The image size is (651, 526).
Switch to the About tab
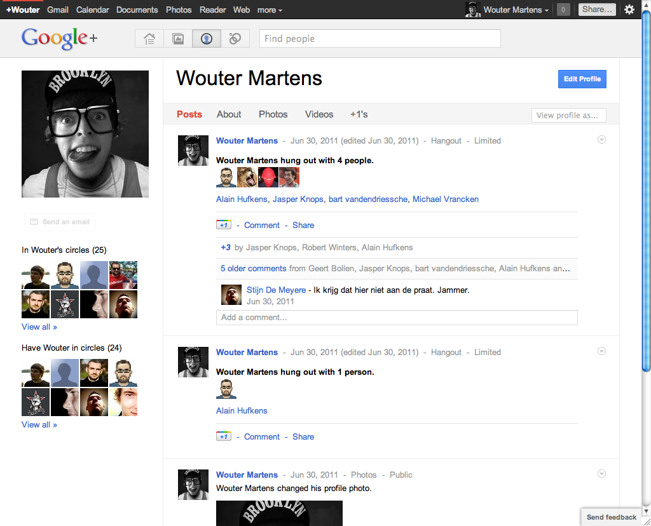click(229, 114)
